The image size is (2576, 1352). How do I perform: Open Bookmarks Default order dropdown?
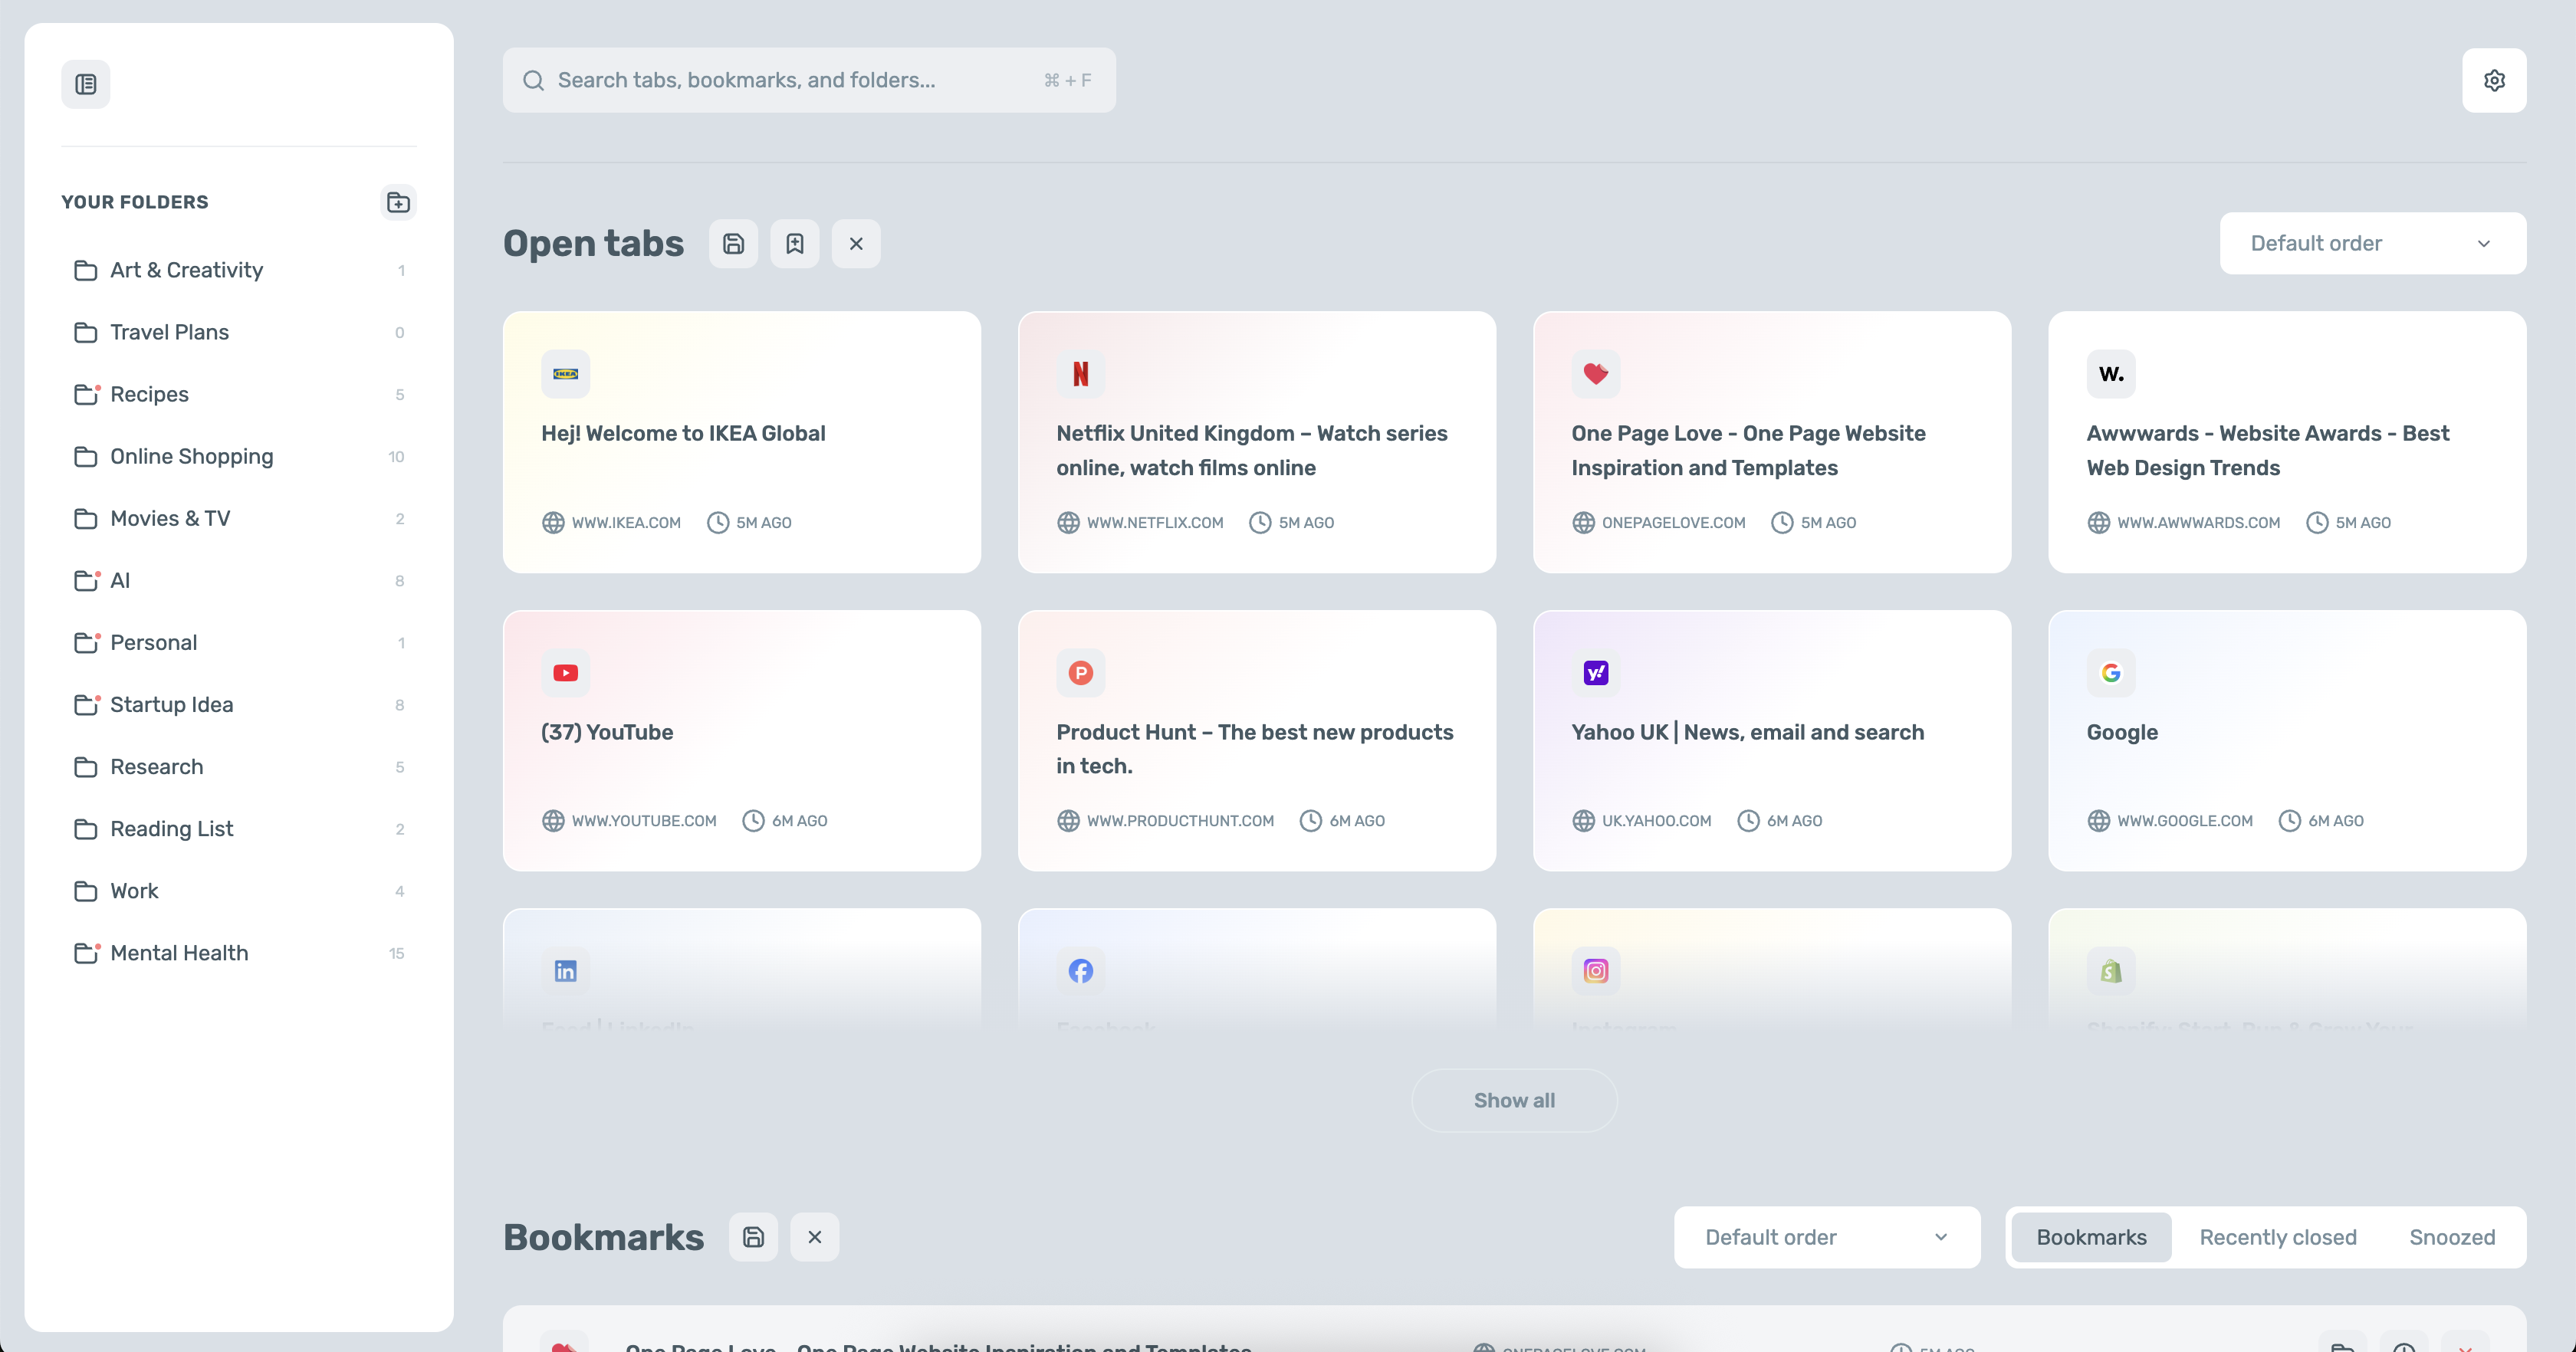tap(1827, 1237)
